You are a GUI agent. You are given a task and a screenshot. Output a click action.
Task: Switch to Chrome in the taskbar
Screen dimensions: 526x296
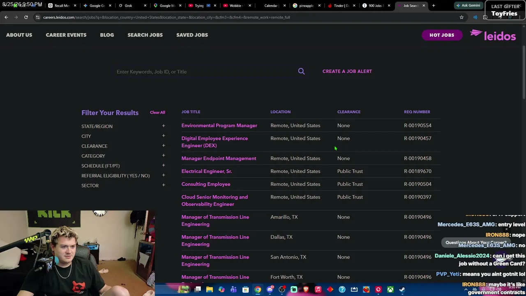point(258,290)
